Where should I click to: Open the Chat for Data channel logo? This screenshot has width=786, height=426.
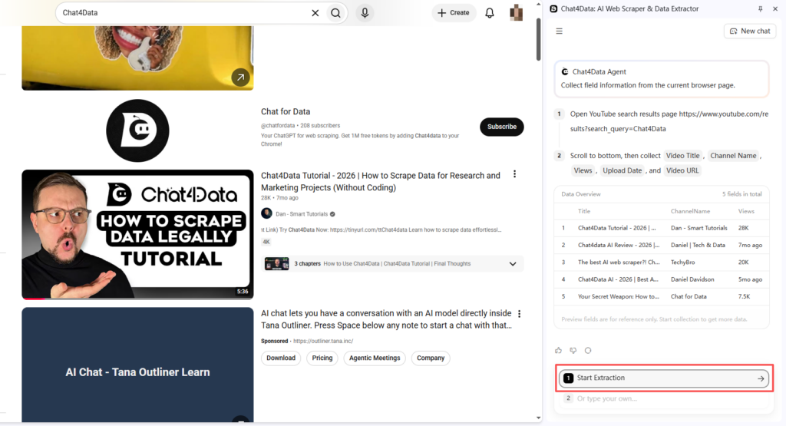138,130
